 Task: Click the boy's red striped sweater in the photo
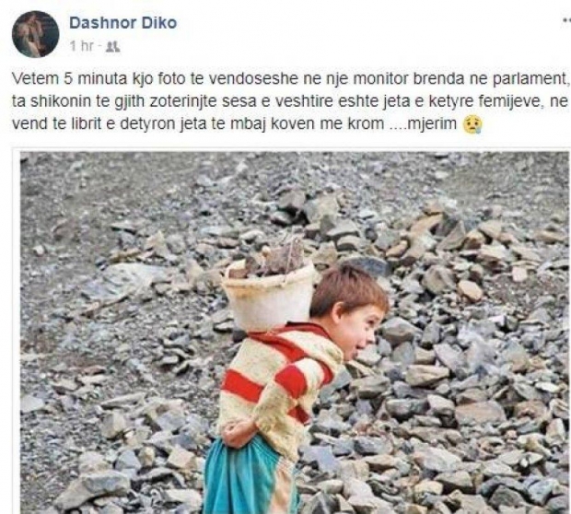(278, 382)
